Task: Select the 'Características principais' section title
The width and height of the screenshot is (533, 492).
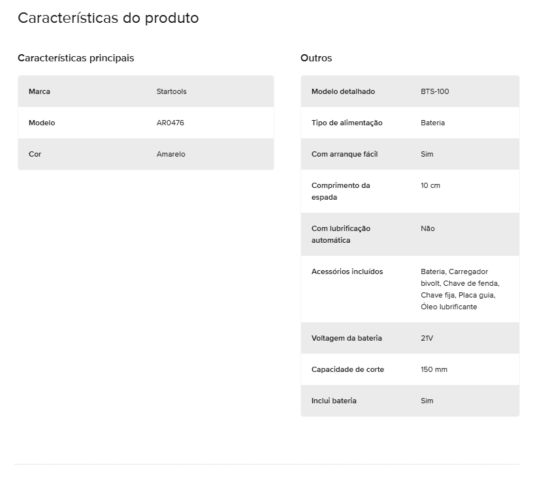Action: (76, 58)
